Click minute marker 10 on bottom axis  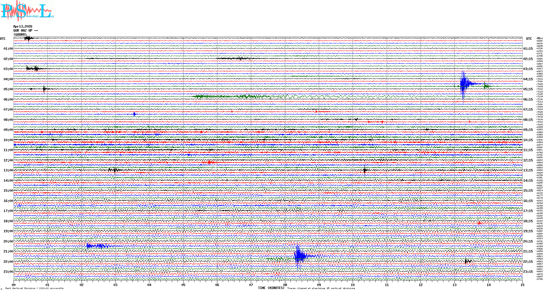353,285
